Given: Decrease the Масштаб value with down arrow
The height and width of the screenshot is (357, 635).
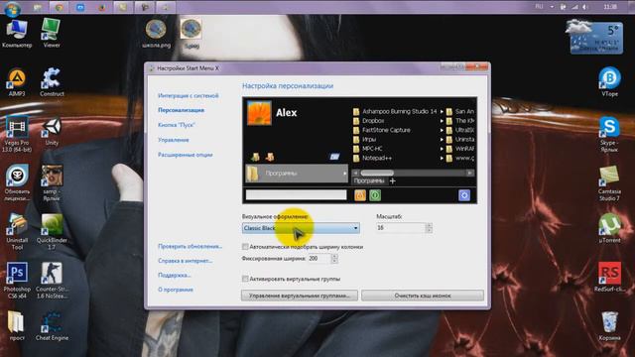Looking at the screenshot, I should [429, 231].
